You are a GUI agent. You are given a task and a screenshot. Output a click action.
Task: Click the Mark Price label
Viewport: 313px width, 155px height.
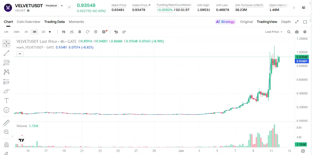[x=119, y=5]
